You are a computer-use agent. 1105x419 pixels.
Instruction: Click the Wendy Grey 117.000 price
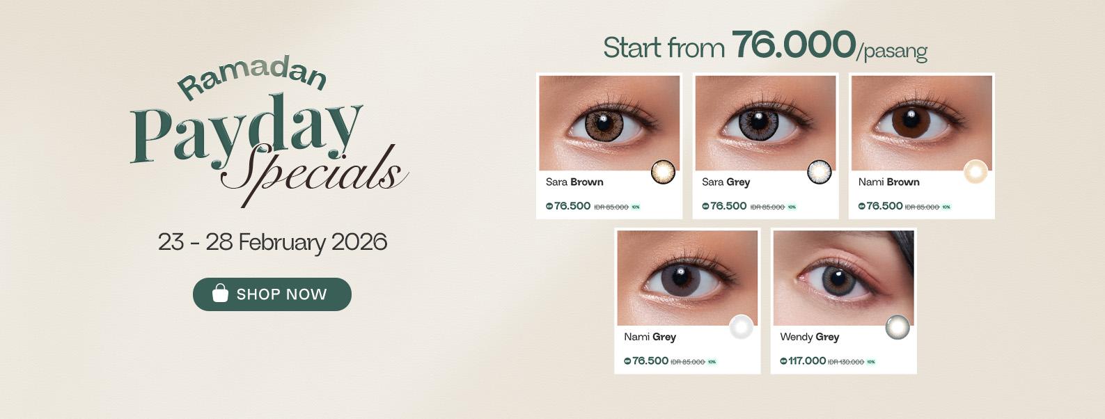click(x=806, y=361)
